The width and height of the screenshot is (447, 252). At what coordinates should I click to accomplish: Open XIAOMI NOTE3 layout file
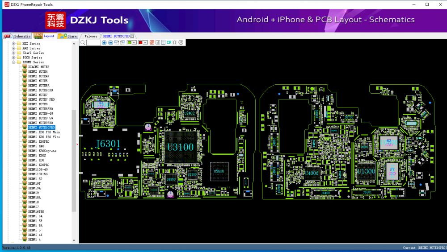pyautogui.click(x=39, y=67)
